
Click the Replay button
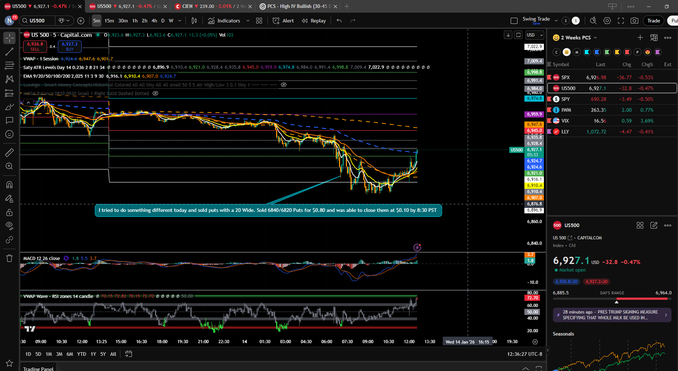[314, 21]
